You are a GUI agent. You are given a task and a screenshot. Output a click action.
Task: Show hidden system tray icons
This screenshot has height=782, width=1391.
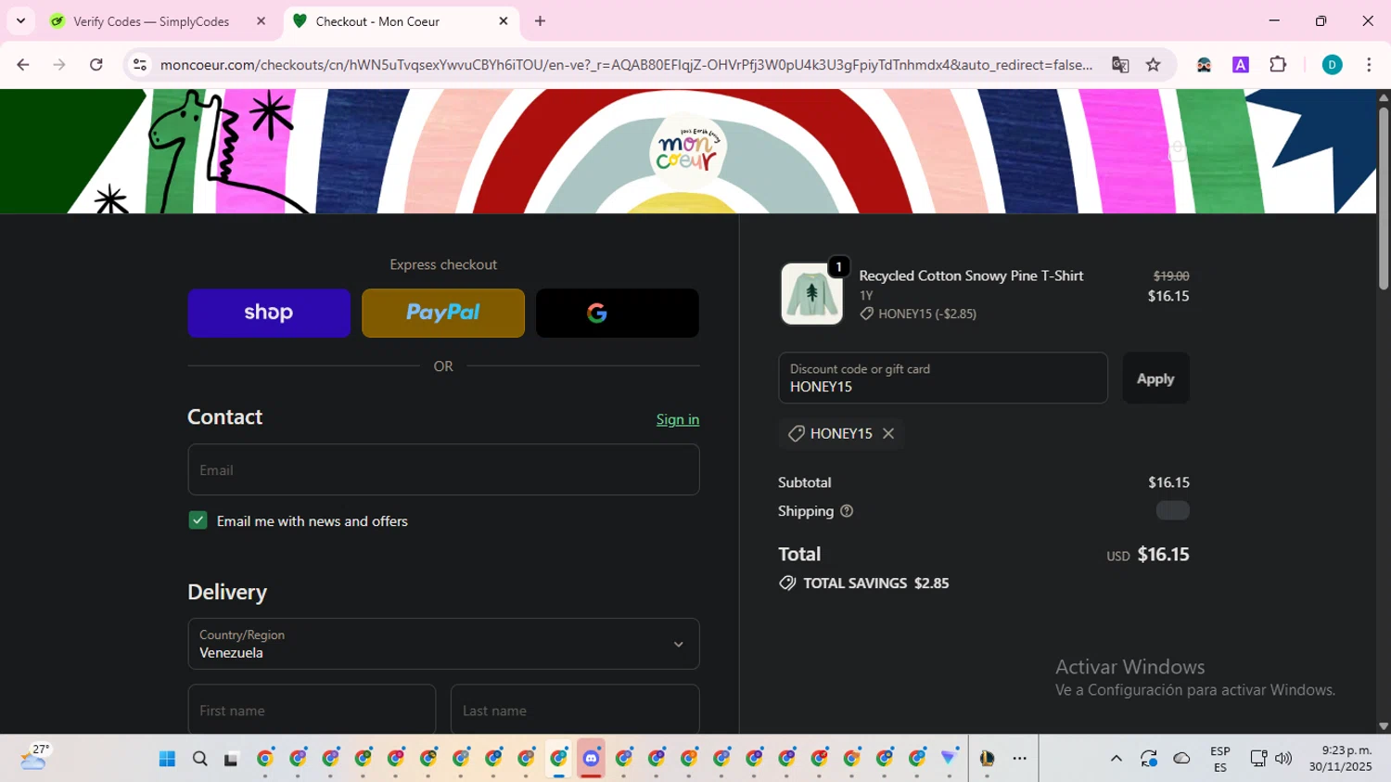pos(1117,759)
